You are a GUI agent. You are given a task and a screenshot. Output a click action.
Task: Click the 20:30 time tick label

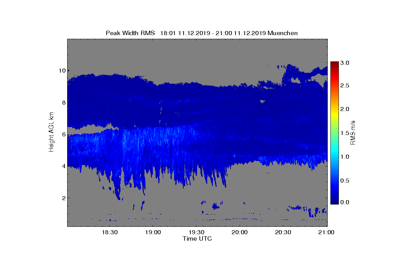[x=283, y=232]
